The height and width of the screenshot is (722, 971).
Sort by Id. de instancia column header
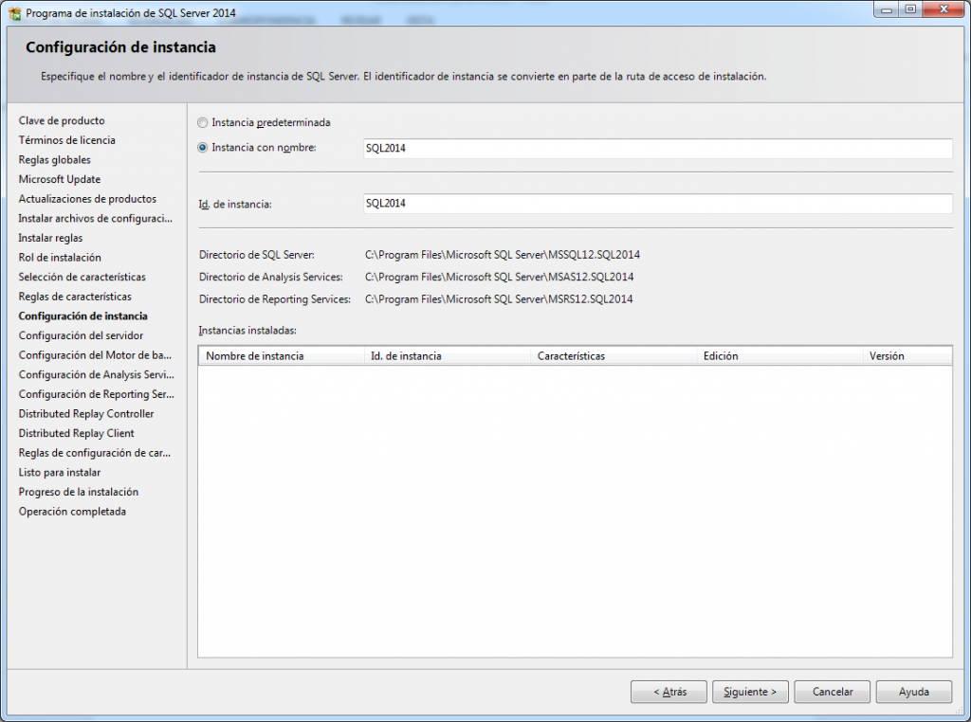click(448, 355)
